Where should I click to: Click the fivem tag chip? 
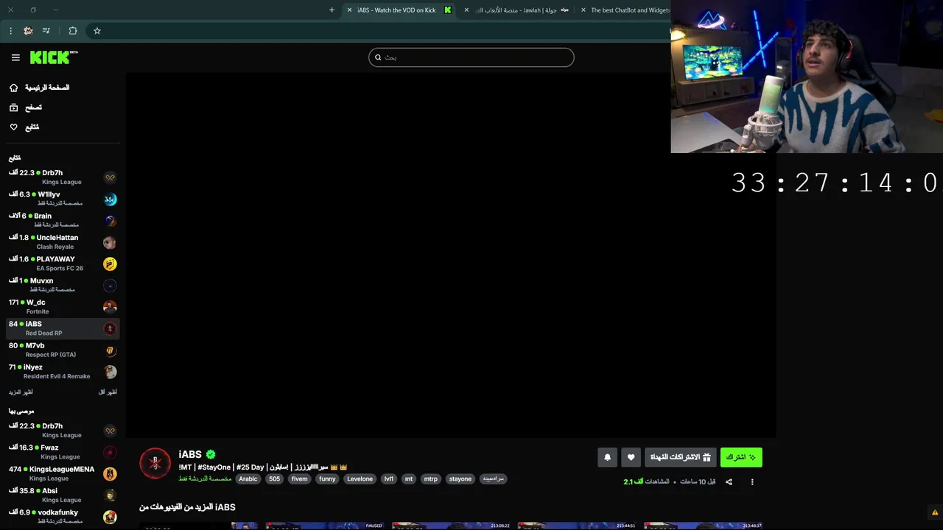(299, 479)
